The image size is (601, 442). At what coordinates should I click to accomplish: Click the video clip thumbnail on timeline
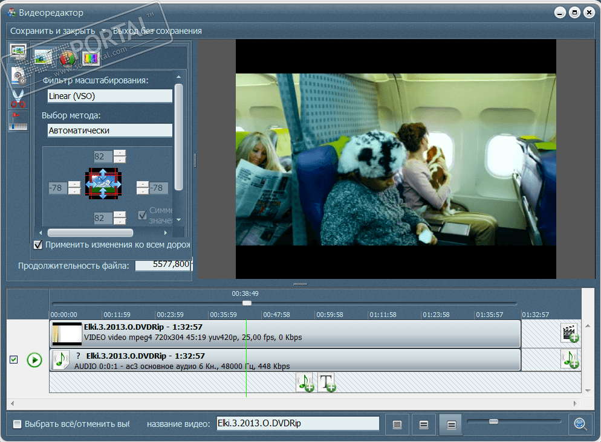(67, 334)
